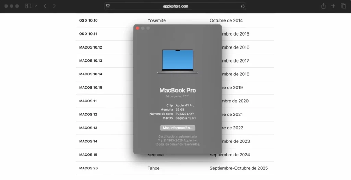The width and height of the screenshot is (351, 180).
Task: Select the serial number PL23271MXY
Action: 185,114
